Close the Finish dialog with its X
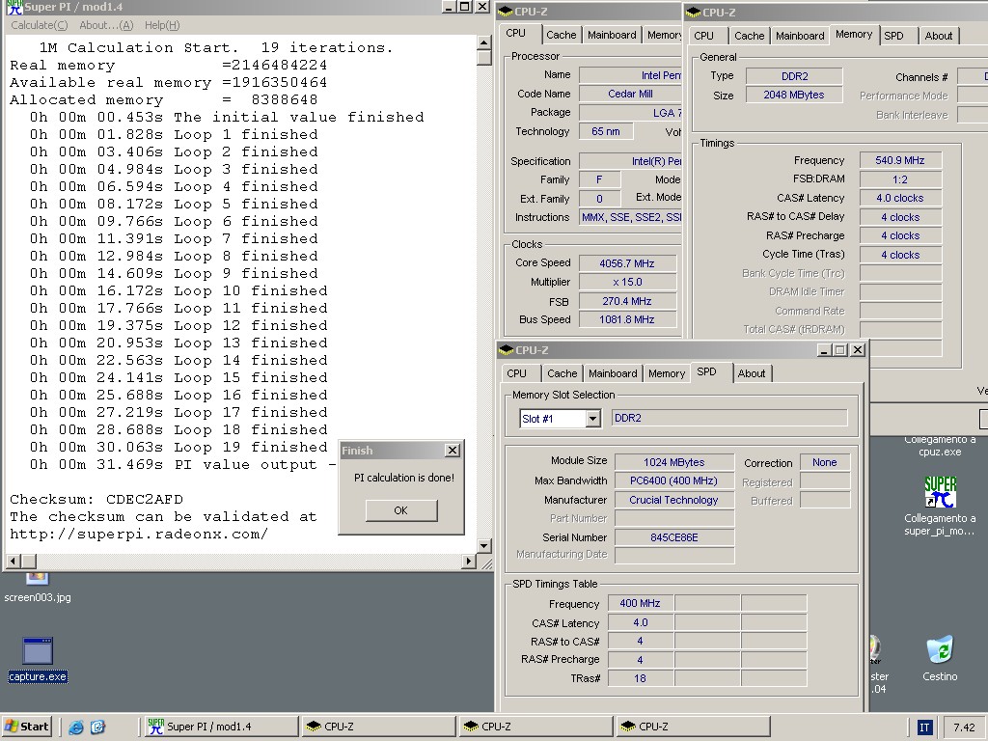The image size is (988, 741). coord(453,450)
